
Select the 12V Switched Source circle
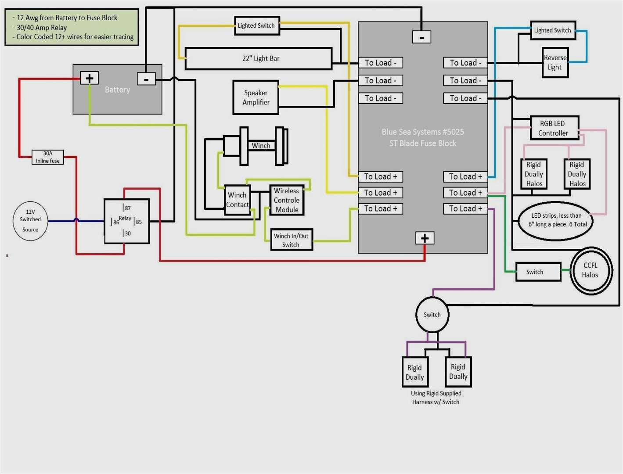(29, 221)
